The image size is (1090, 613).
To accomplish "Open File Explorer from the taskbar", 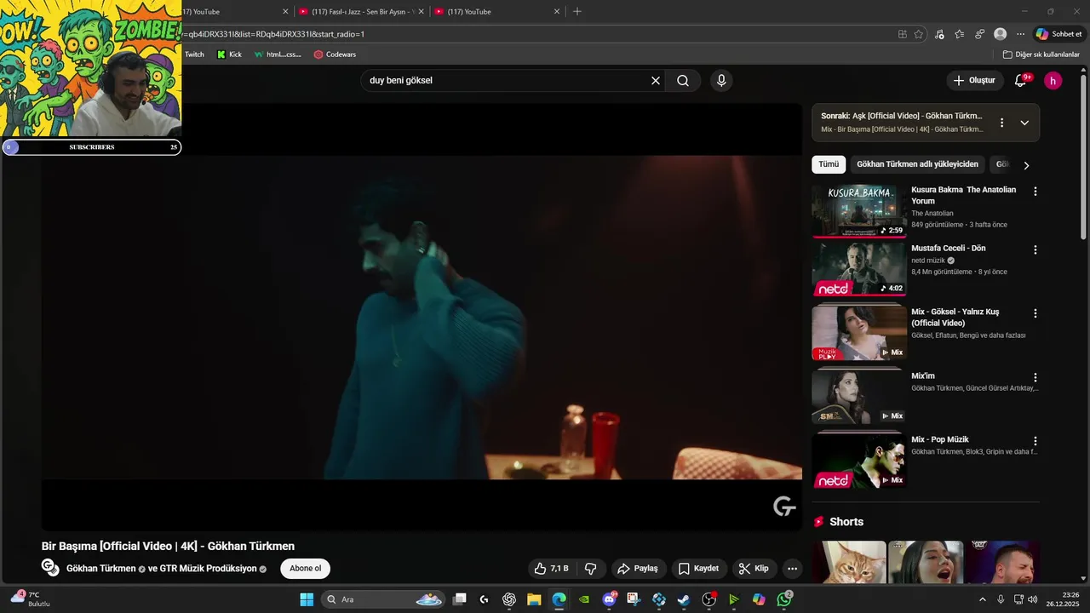I will (x=534, y=599).
